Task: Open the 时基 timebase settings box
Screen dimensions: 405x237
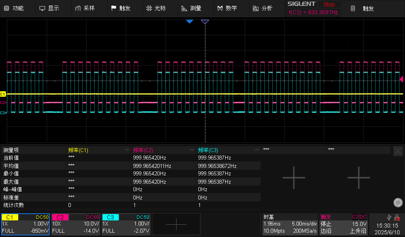Action: point(290,224)
